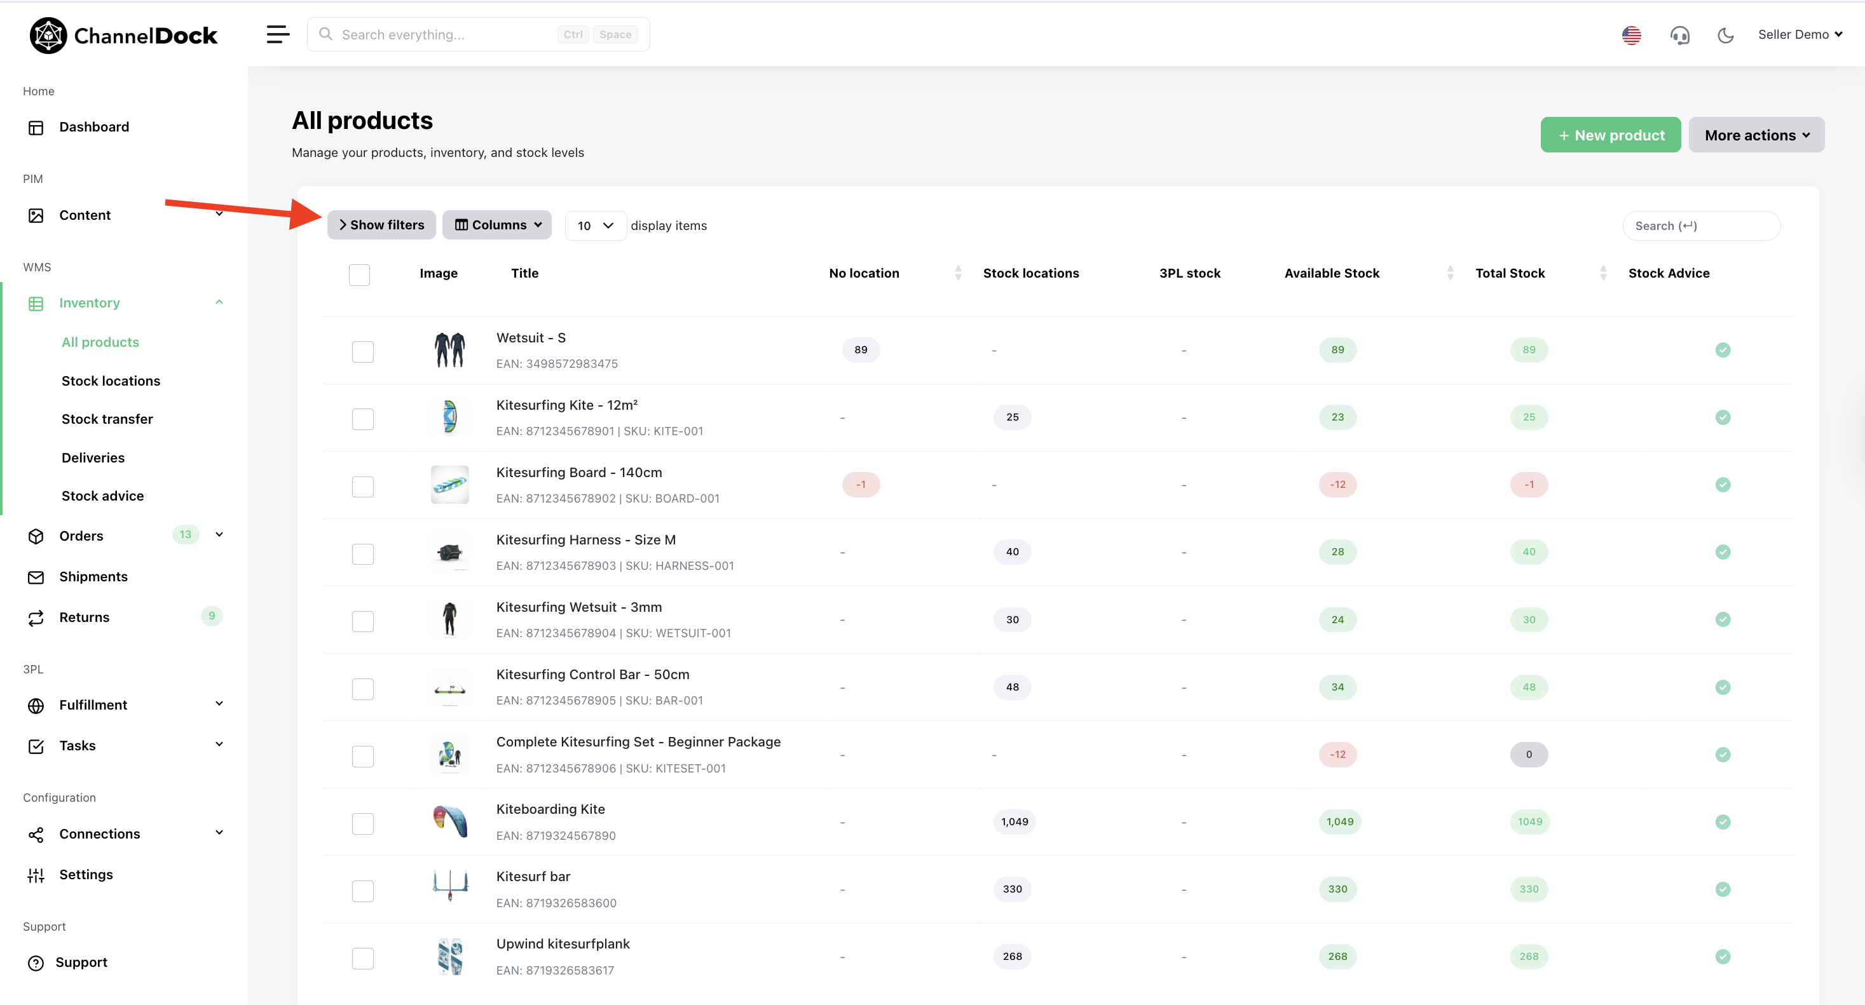
Task: Open the Stock advice menu item
Action: click(x=102, y=496)
